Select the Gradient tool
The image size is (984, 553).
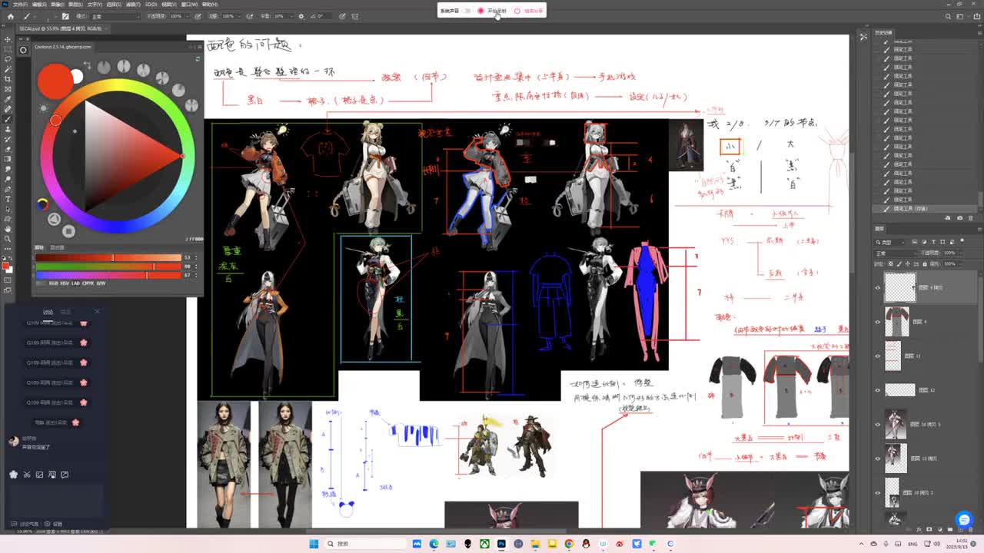coord(8,159)
